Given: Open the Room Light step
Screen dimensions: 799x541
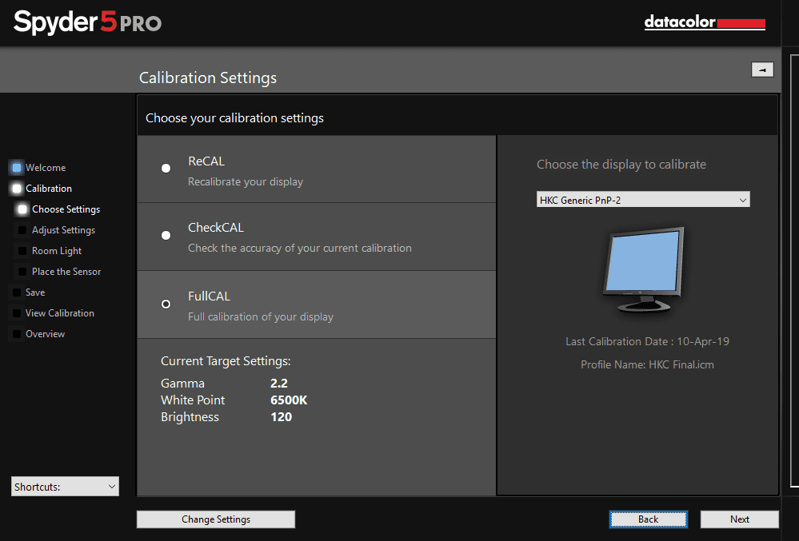Looking at the screenshot, I should coord(57,251).
